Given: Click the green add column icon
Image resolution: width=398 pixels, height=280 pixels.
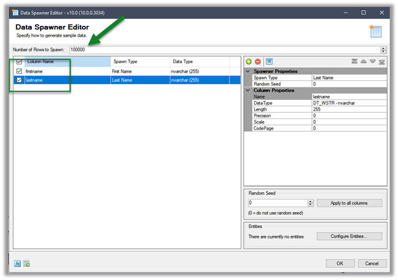Looking at the screenshot, I should [x=248, y=61].
